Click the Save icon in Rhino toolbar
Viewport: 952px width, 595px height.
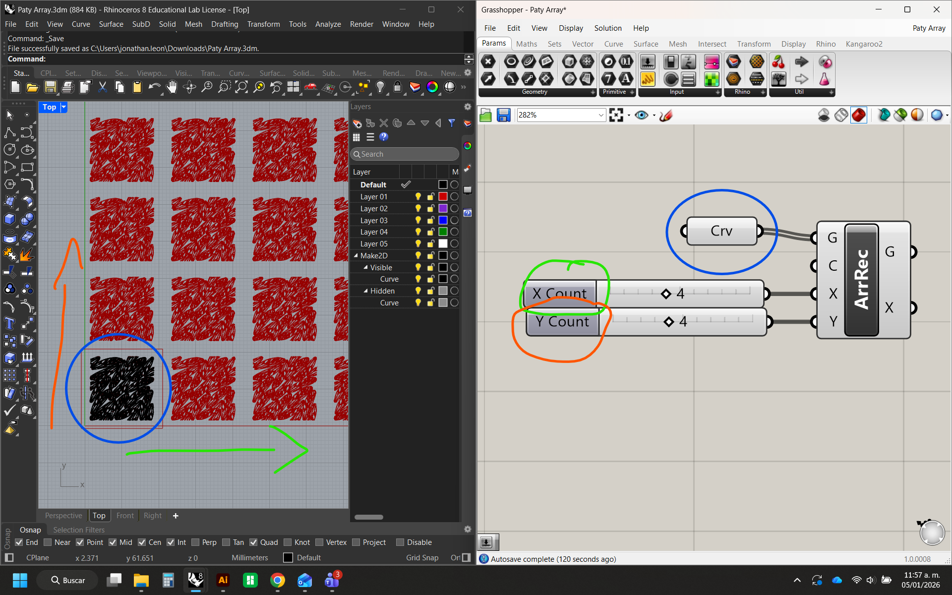(50, 87)
